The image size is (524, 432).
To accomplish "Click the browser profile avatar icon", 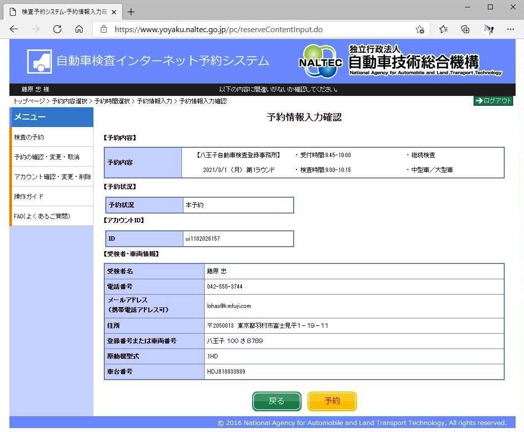I will click(x=488, y=29).
